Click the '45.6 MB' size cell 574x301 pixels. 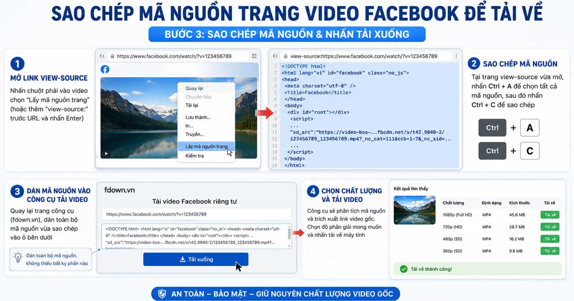(517, 215)
